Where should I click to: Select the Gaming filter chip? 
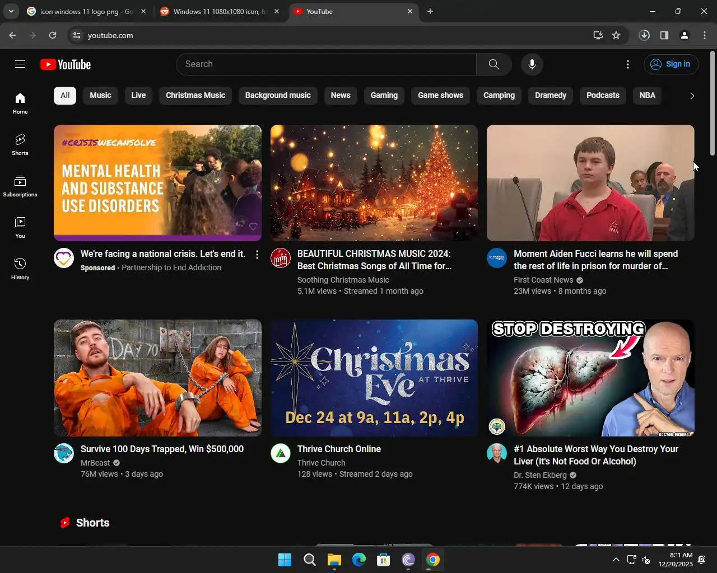pyautogui.click(x=384, y=95)
